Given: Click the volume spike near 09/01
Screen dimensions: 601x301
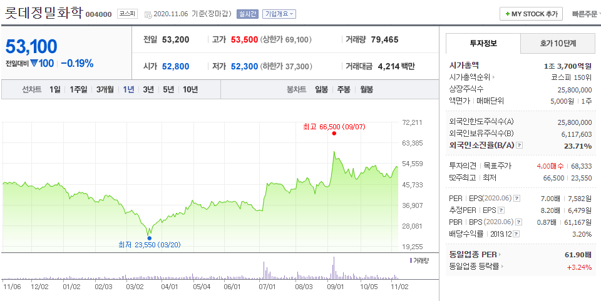Looking at the screenshot, I should [x=334, y=267].
